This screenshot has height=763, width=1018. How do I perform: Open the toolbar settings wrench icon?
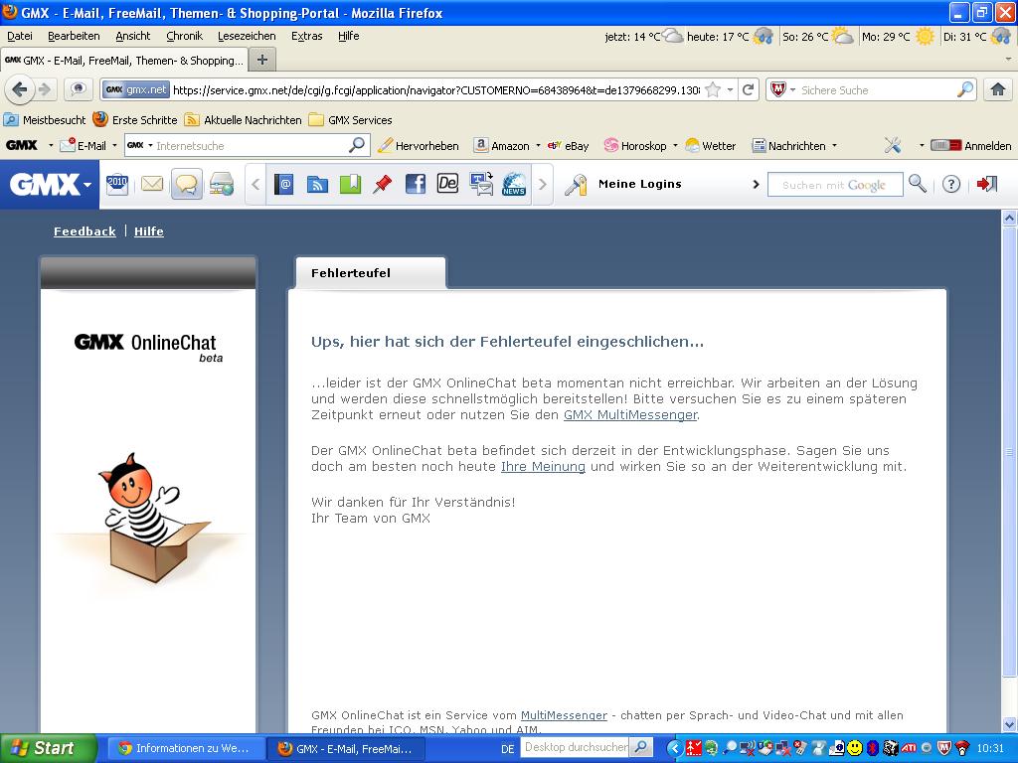click(893, 146)
